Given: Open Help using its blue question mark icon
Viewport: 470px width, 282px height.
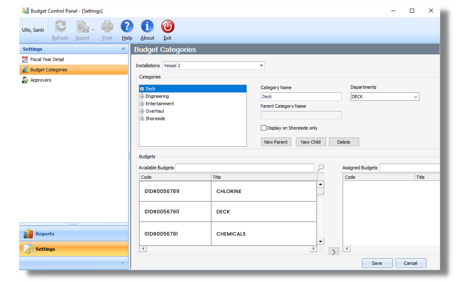Looking at the screenshot, I should [x=127, y=26].
